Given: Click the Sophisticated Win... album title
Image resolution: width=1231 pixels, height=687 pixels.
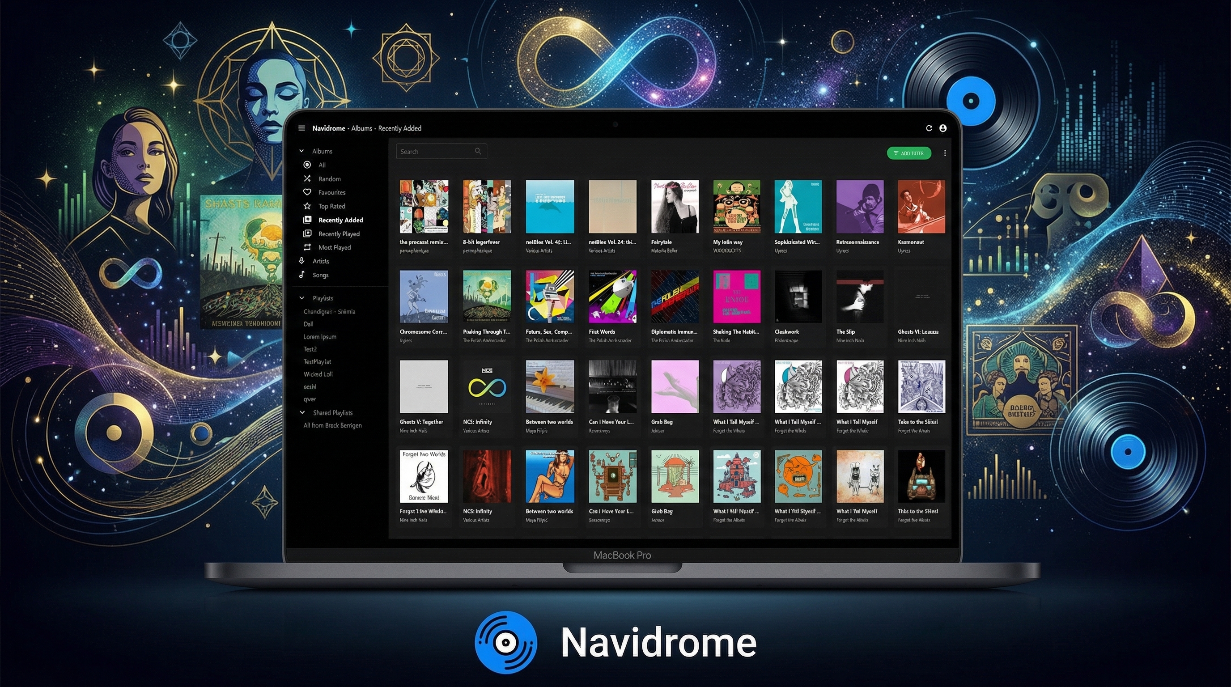Looking at the screenshot, I should [x=797, y=242].
